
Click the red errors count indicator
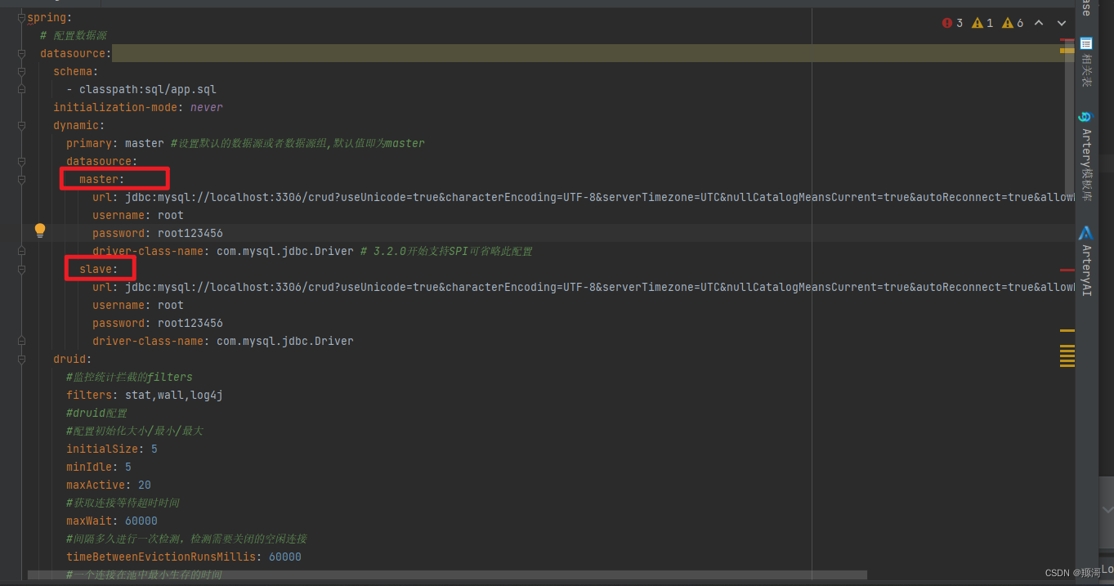coord(952,23)
